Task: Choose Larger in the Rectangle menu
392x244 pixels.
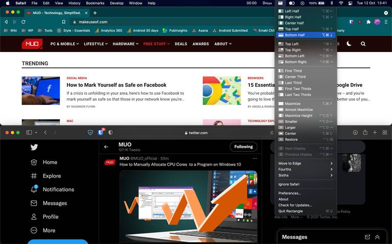Action: coord(306,128)
